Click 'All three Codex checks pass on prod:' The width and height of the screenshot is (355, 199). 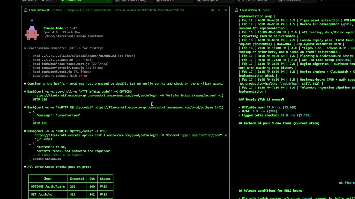(59, 167)
